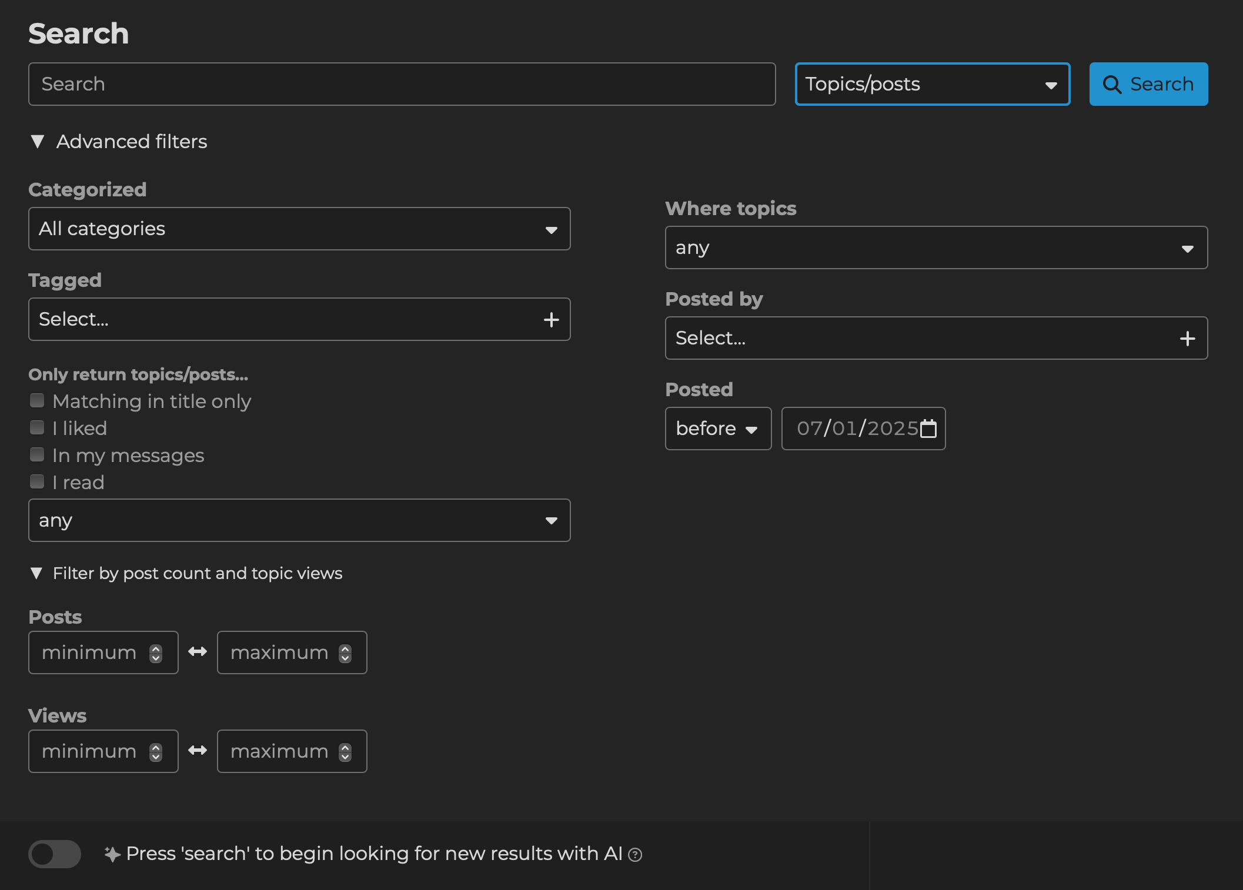Image resolution: width=1243 pixels, height=890 pixels.
Task: Click the plus icon in Posted by field
Action: tap(1187, 339)
